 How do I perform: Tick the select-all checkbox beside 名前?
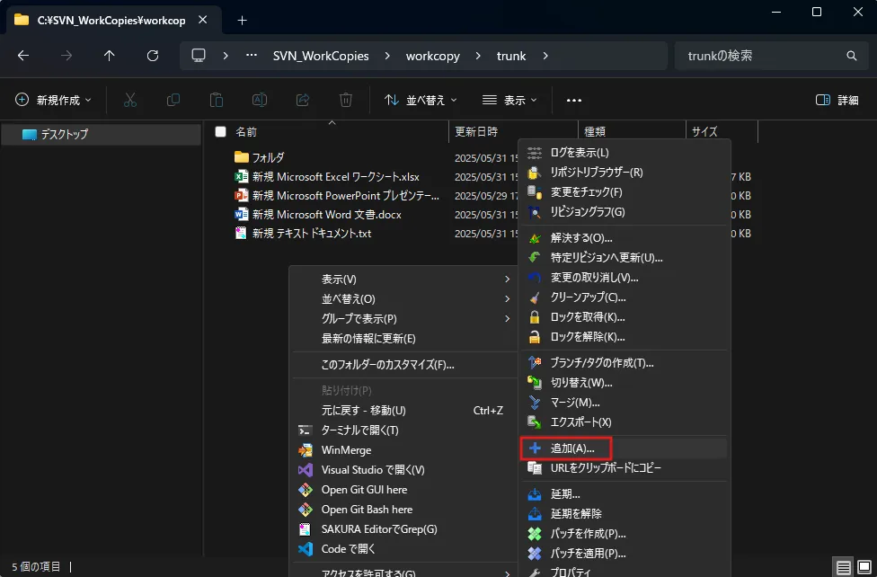pos(220,131)
